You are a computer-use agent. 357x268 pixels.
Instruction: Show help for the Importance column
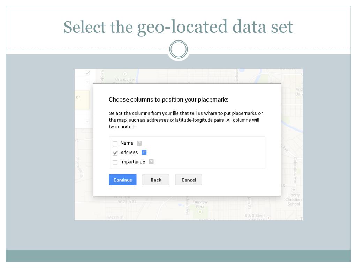point(151,162)
